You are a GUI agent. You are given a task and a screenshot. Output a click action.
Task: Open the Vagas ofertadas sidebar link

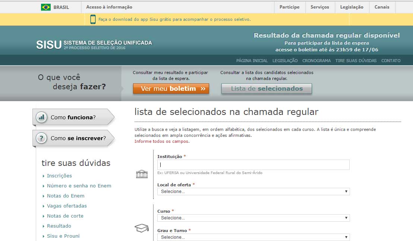(67, 206)
